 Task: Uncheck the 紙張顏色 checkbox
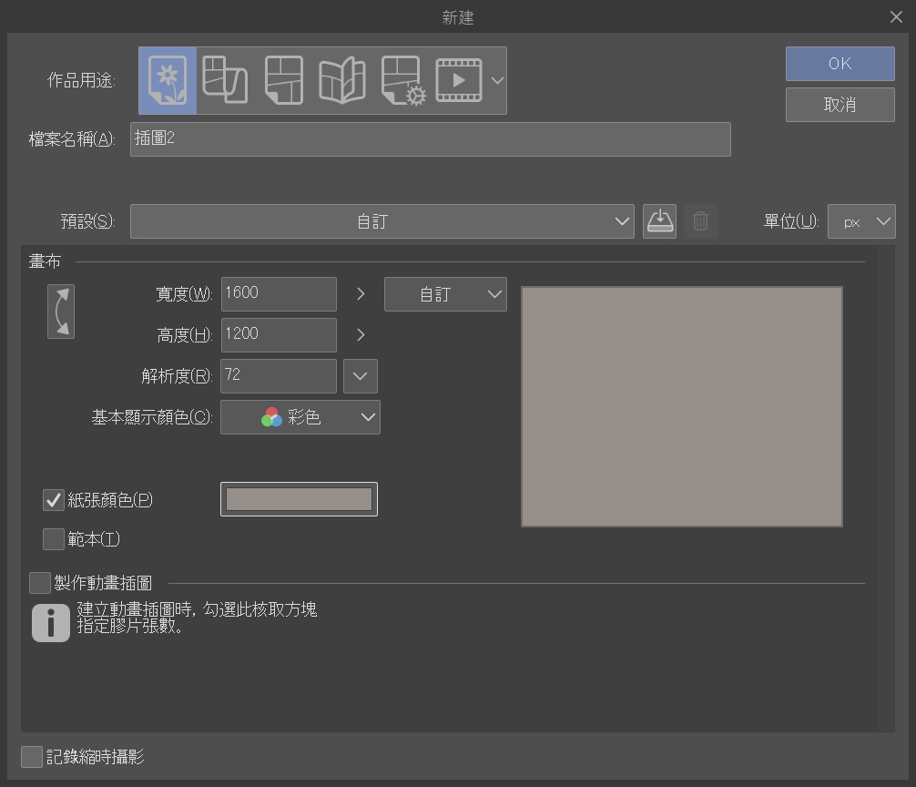pyautogui.click(x=54, y=499)
